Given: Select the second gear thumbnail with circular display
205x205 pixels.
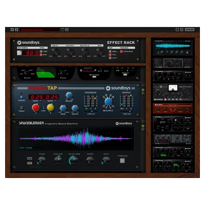Looking at the screenshot, I should click(172, 63).
